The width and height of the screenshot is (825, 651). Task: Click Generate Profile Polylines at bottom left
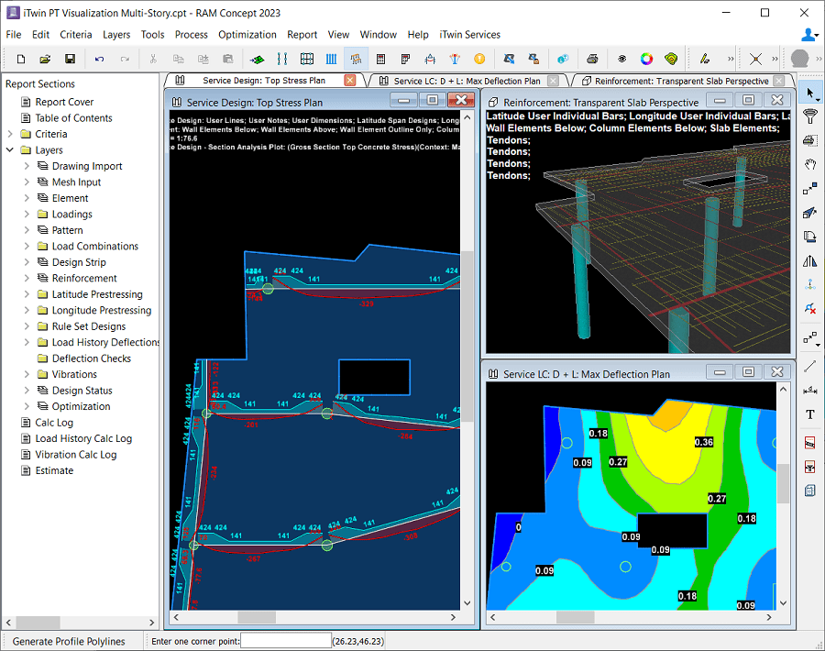point(71,641)
